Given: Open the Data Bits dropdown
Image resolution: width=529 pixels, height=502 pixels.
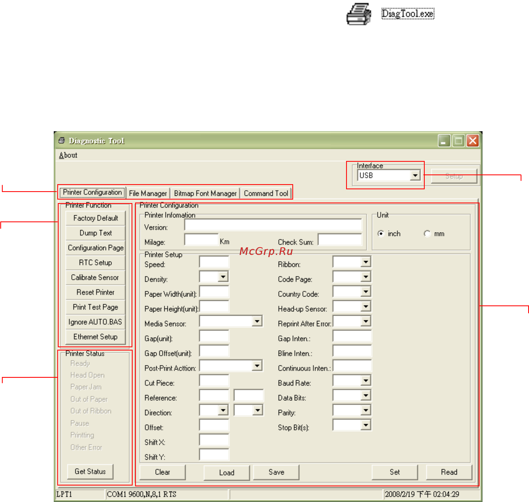Looking at the screenshot, I should pos(366,395).
